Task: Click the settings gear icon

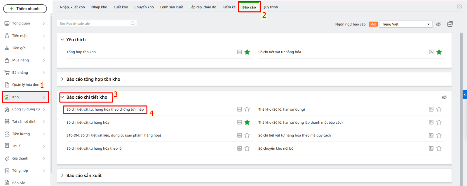Action: 459,6
